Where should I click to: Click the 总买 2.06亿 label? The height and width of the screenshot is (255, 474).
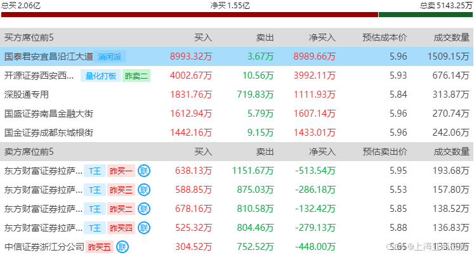tap(21, 5)
